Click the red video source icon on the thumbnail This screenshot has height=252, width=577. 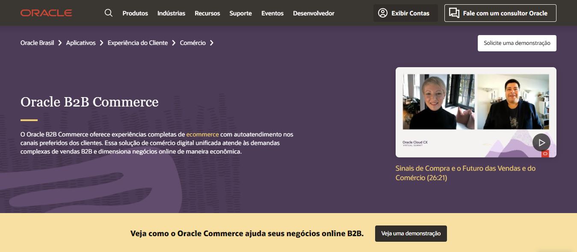pyautogui.click(x=545, y=154)
